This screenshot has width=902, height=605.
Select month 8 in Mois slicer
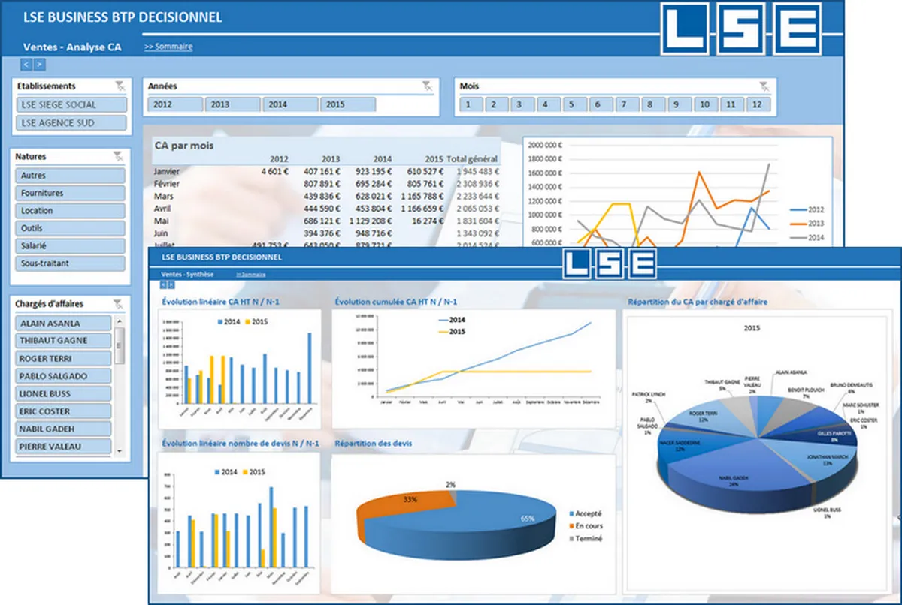click(x=652, y=104)
